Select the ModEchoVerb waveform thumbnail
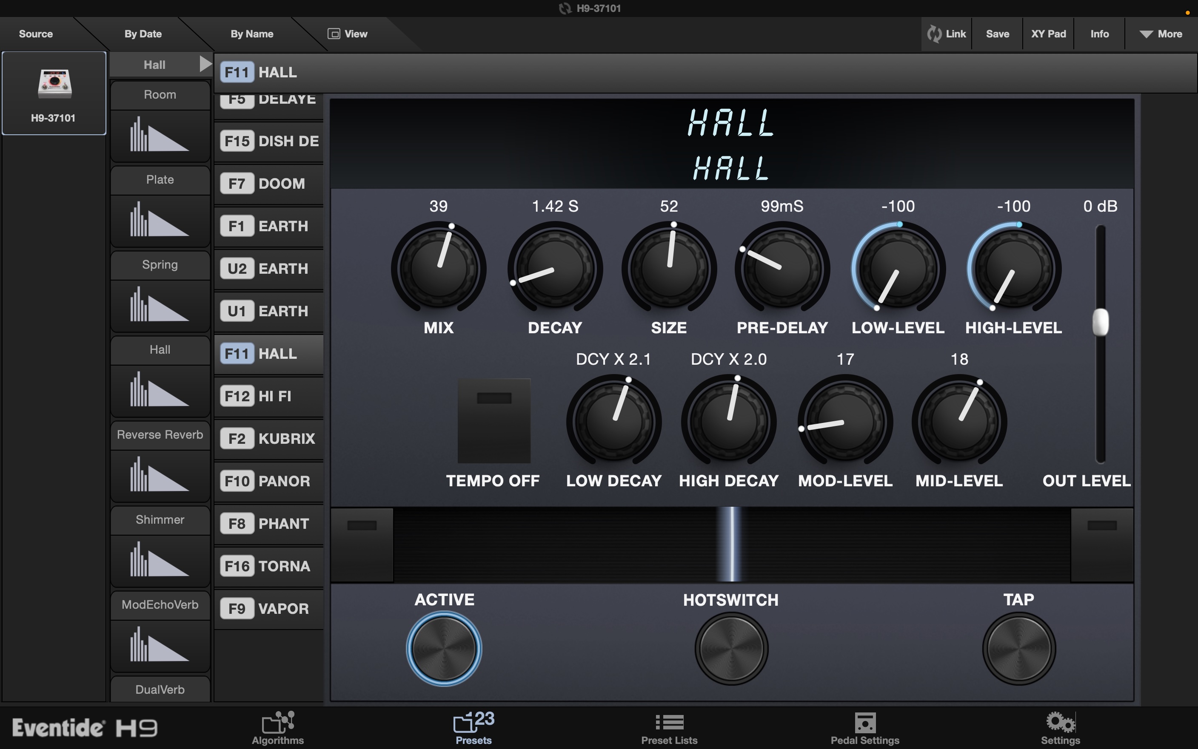The image size is (1198, 749). [x=160, y=647]
